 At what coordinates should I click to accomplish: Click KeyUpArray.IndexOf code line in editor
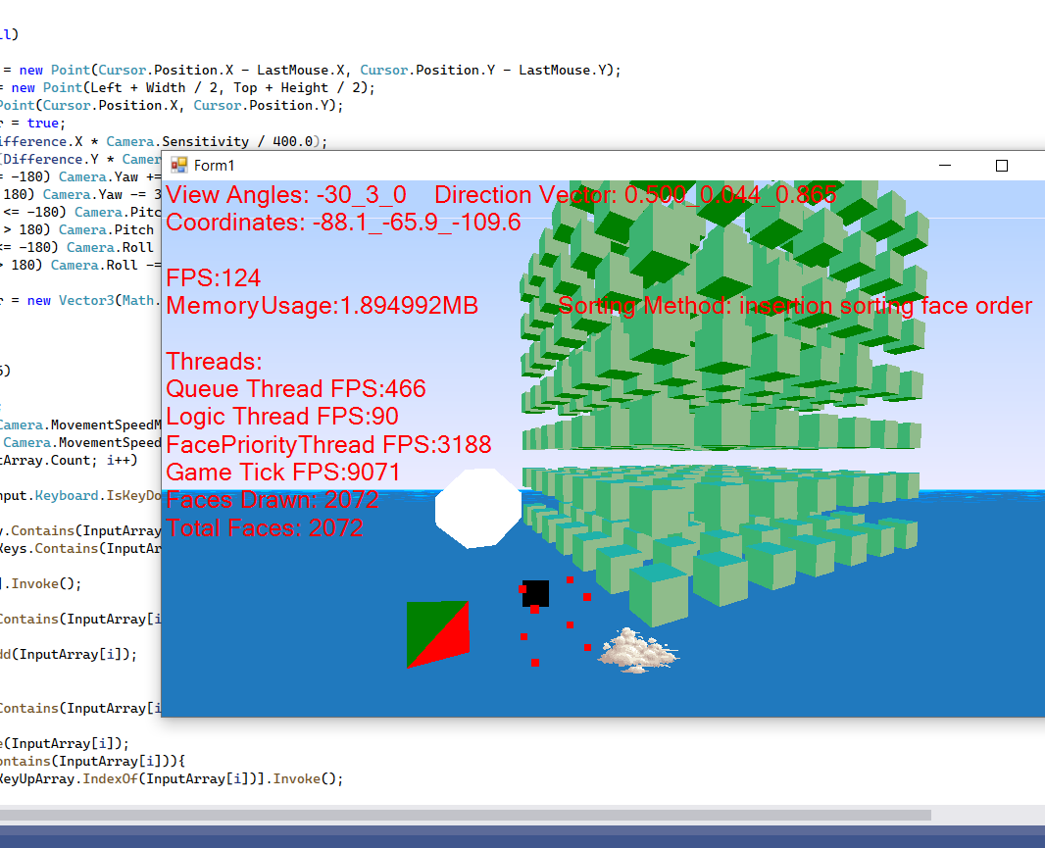(172, 778)
